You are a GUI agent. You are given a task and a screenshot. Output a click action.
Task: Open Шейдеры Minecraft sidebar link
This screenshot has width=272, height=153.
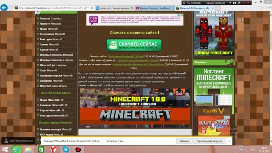click(51, 81)
